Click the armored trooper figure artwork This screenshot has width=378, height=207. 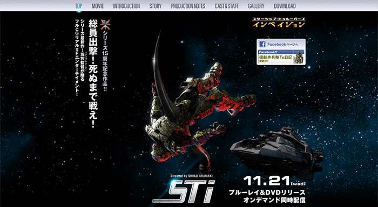200,113
